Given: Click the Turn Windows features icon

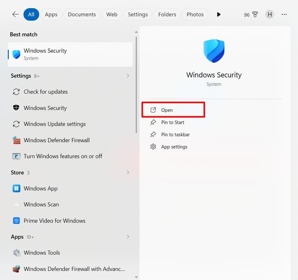Looking at the screenshot, I should (16, 156).
